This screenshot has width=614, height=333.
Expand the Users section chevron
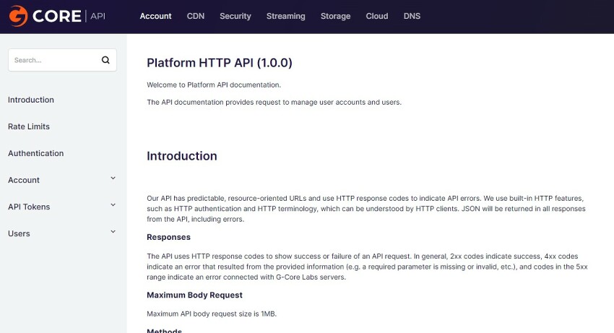(113, 232)
